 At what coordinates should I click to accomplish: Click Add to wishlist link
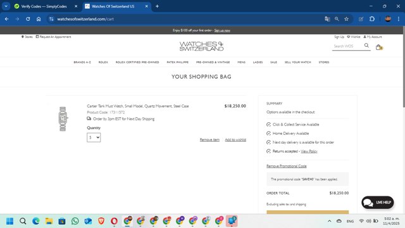click(235, 140)
